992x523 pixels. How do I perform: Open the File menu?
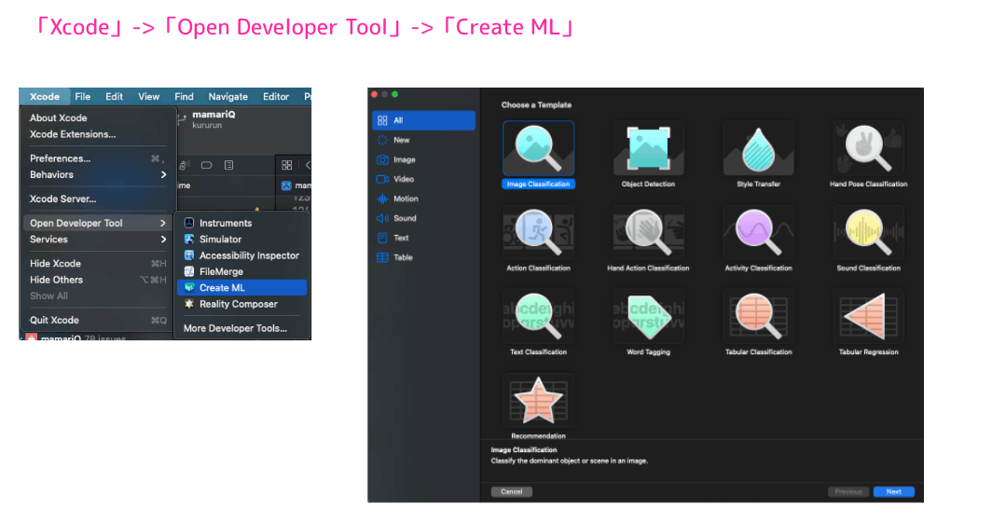(82, 97)
